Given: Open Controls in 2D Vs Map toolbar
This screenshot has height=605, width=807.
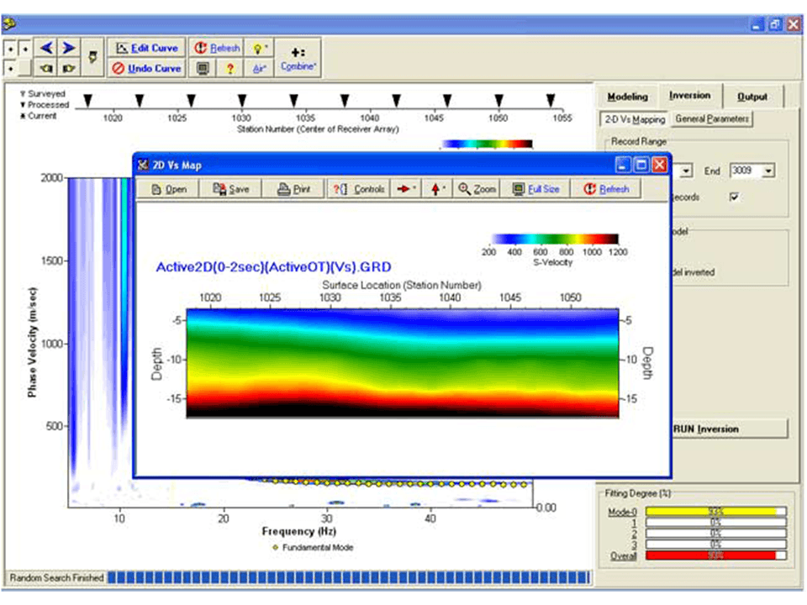Looking at the screenshot, I should tap(359, 189).
